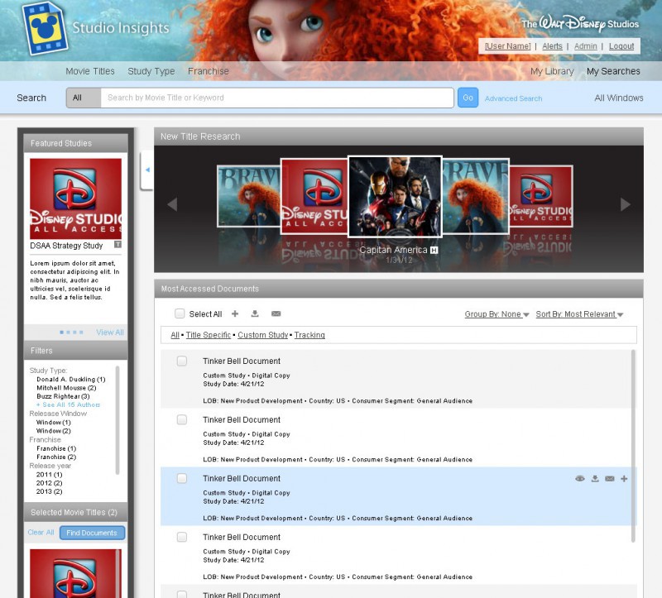Open the Franchise menu
The width and height of the screenshot is (662, 598).
pyautogui.click(x=208, y=71)
